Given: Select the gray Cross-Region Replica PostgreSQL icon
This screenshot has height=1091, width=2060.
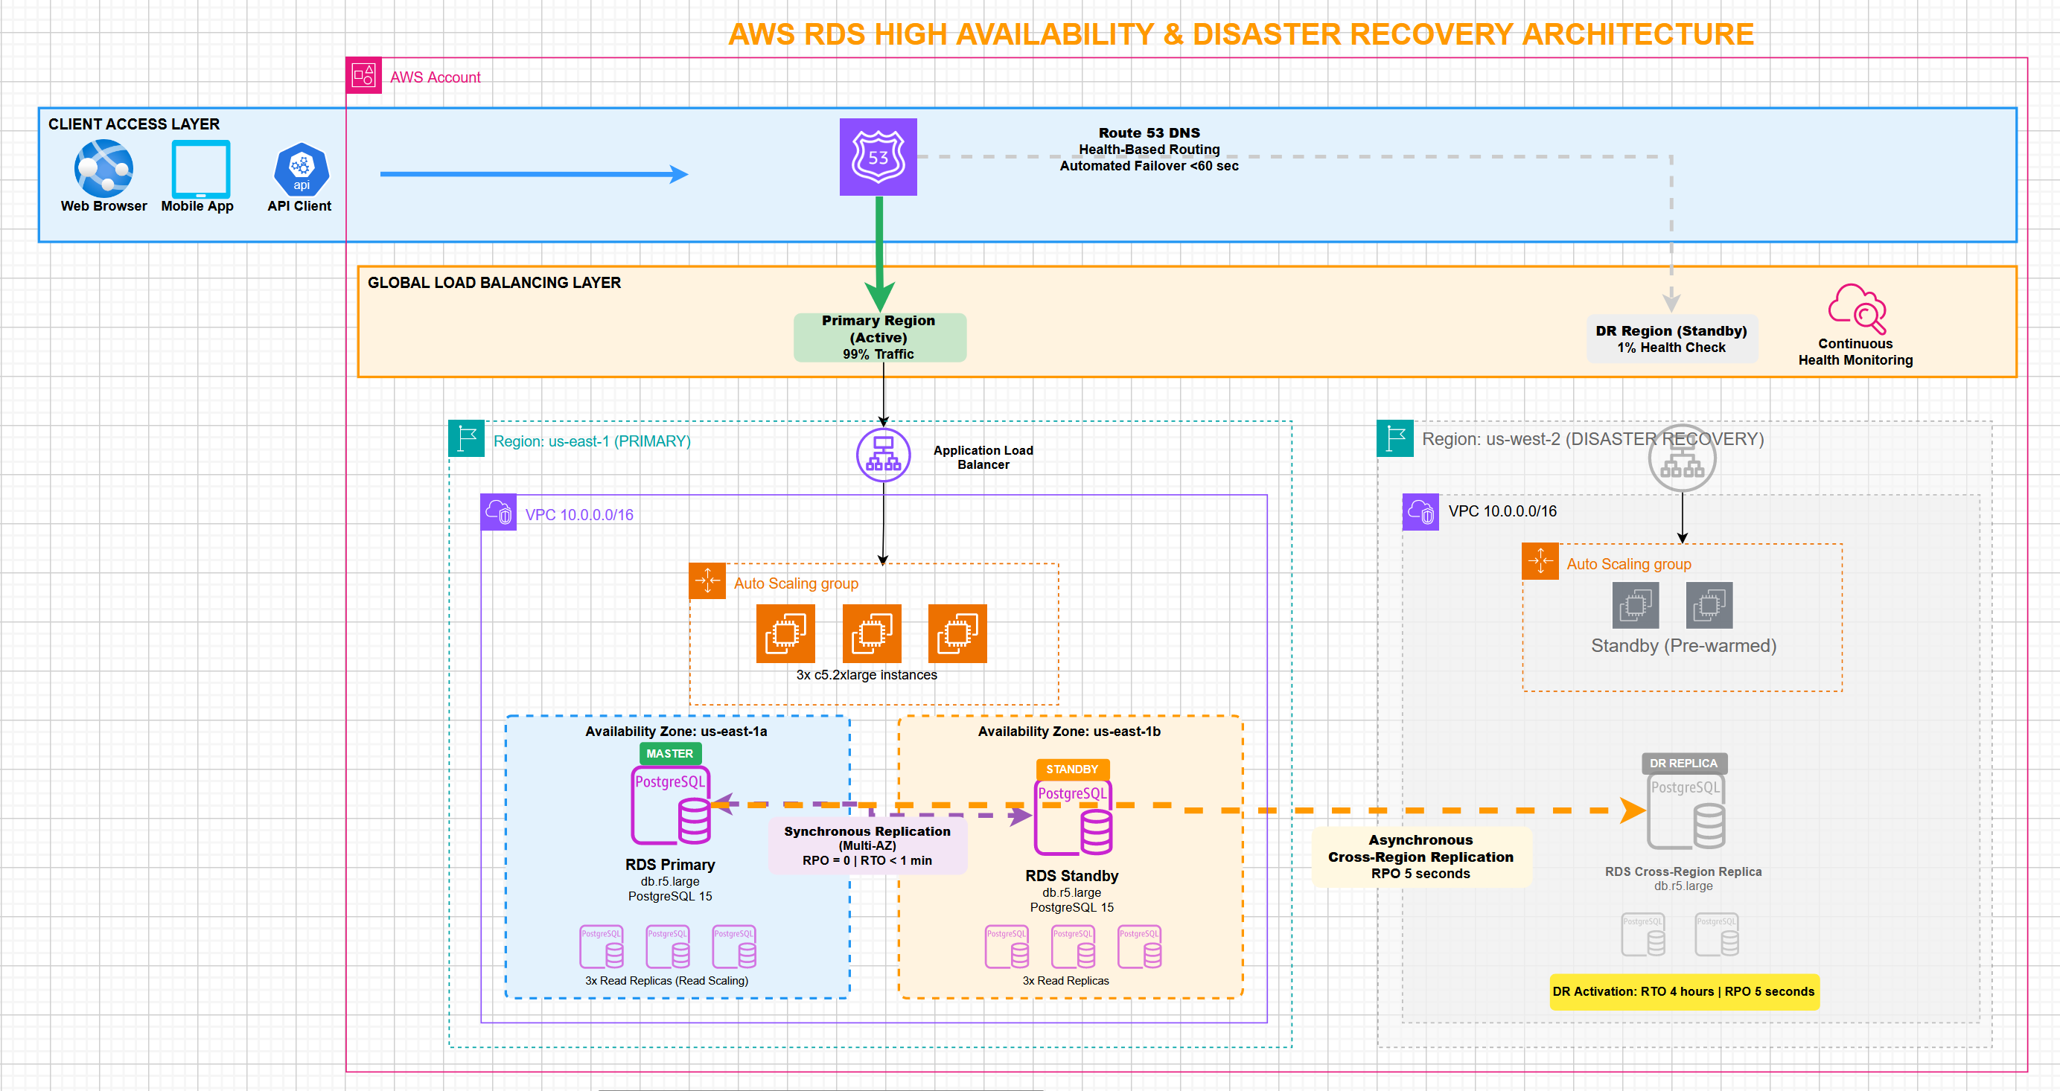Looking at the screenshot, I should [1686, 811].
